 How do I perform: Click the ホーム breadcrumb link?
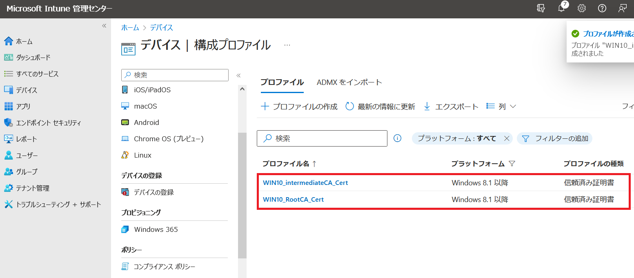(x=130, y=28)
